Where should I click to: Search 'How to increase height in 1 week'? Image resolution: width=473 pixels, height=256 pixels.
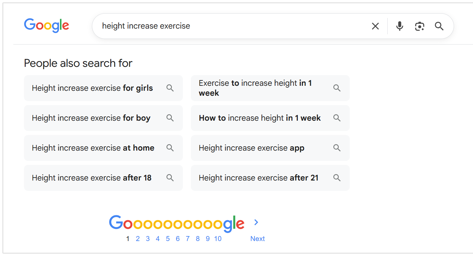click(x=259, y=118)
